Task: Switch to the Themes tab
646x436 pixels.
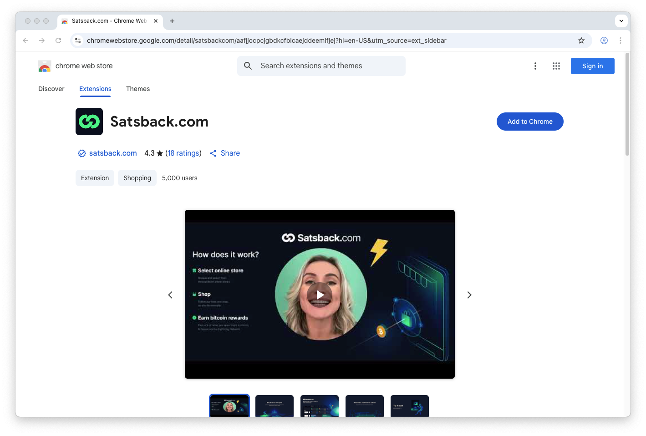Action: pyautogui.click(x=138, y=89)
